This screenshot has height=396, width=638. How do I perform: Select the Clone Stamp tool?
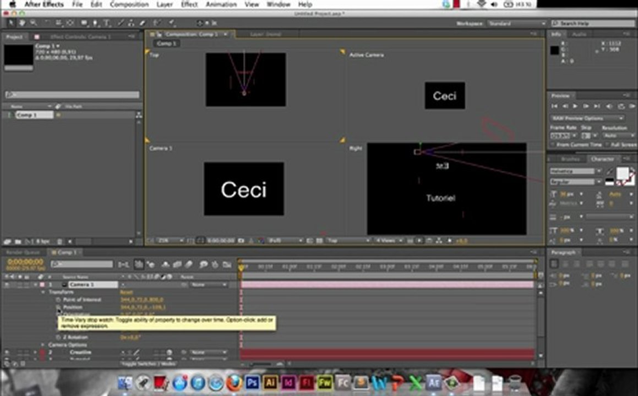(x=132, y=23)
